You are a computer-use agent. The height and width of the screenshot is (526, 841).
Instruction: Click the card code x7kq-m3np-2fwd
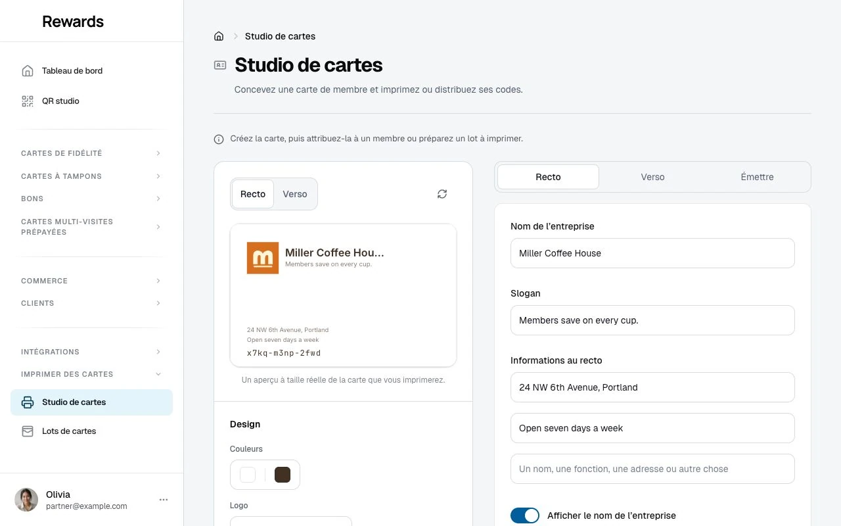click(x=284, y=353)
